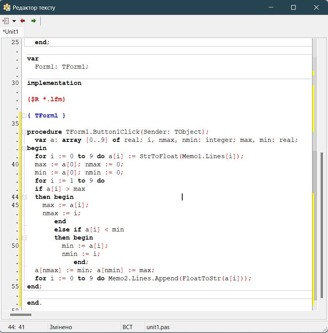Click the 'if a[i] > max' line
Viewport: 328px width, 333px height.
[x=60, y=189]
